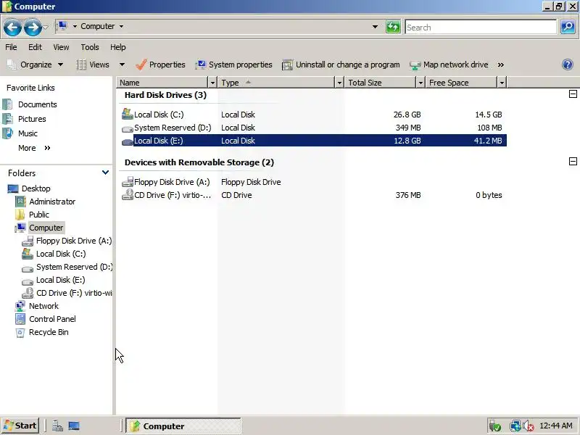Show more toolbar commands chevron

[501, 65]
